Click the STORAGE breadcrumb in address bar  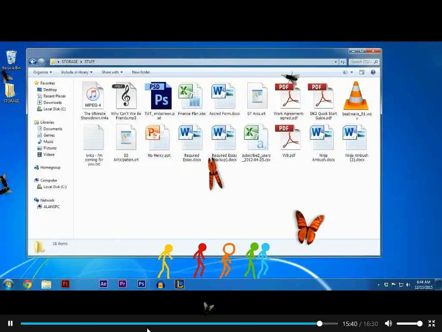coord(69,61)
